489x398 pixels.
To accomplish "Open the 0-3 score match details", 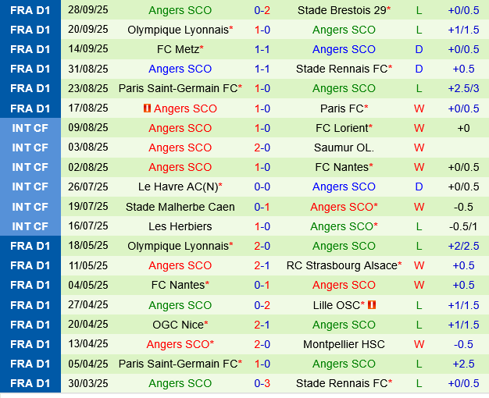I will tap(262, 383).
